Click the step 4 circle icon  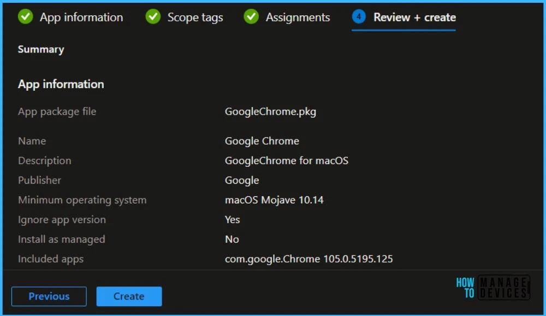pyautogui.click(x=359, y=16)
